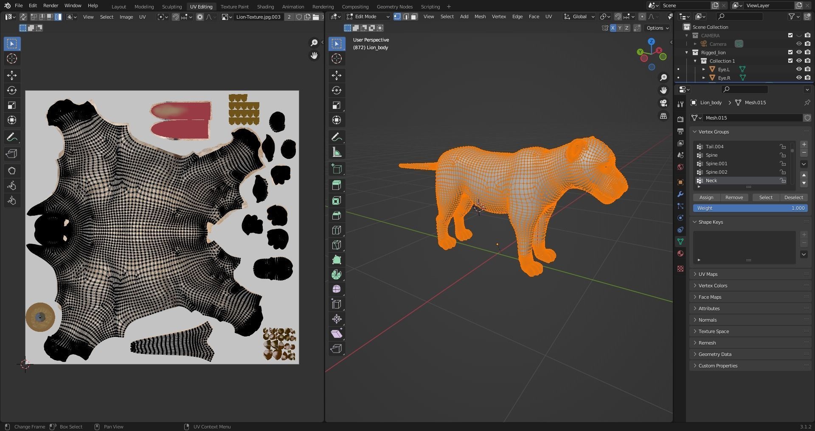Open the Material properties tab
Viewport: 815px width, 431px height.
[x=680, y=253]
